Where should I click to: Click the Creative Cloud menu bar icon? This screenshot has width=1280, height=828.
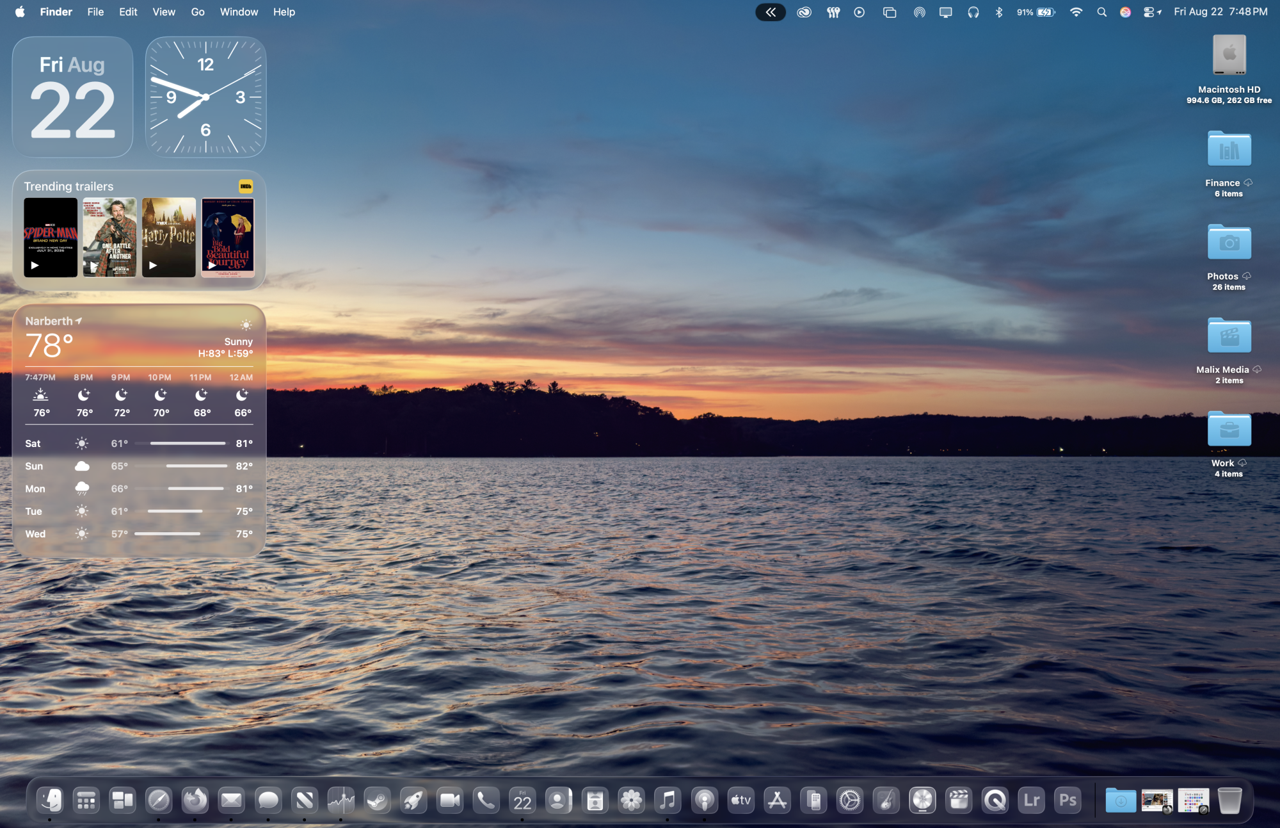[804, 12]
